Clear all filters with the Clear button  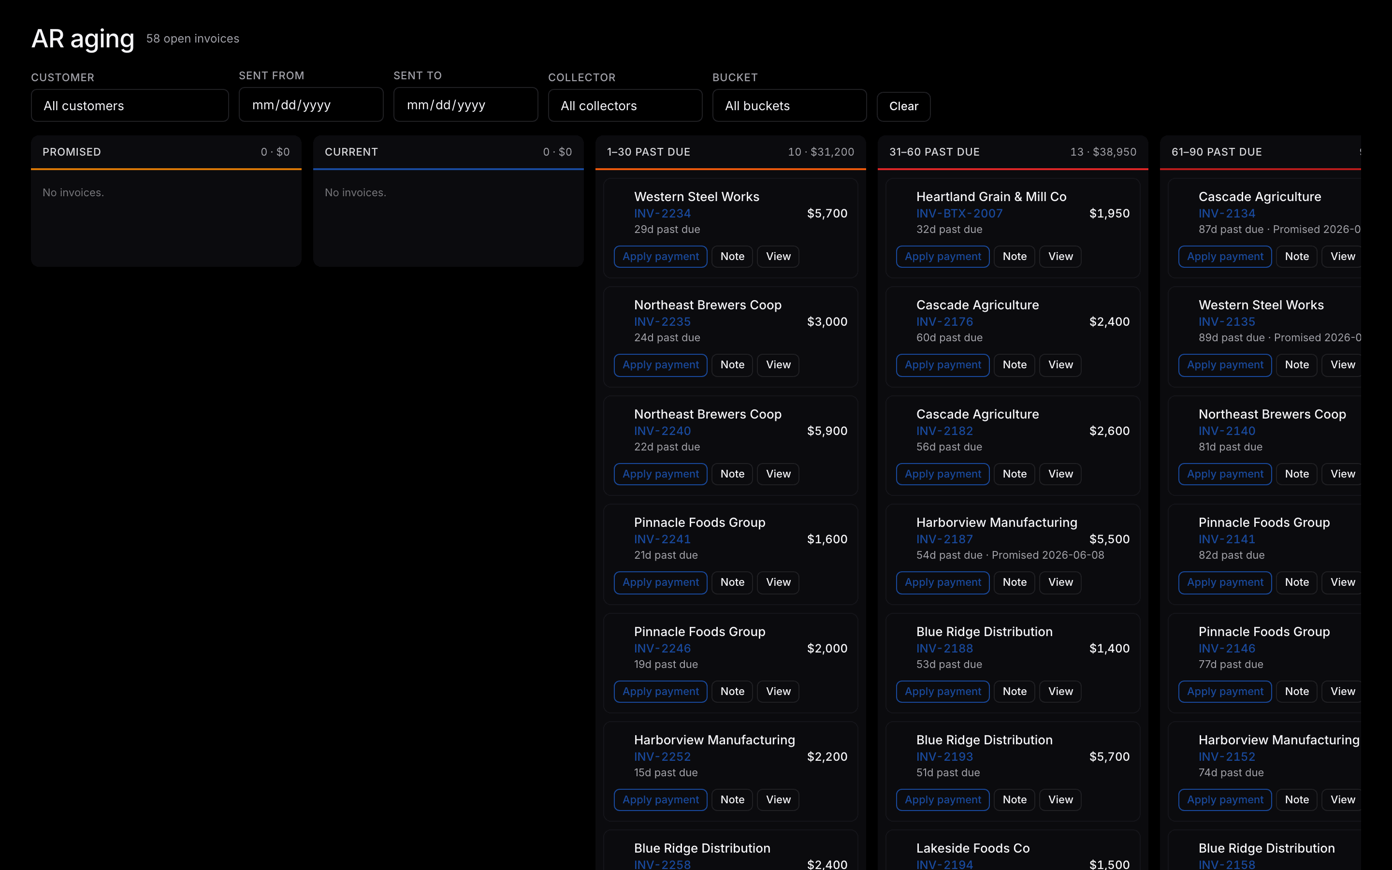coord(903,106)
